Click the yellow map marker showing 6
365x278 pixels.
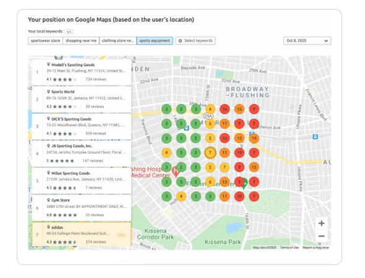pyautogui.click(x=210, y=182)
